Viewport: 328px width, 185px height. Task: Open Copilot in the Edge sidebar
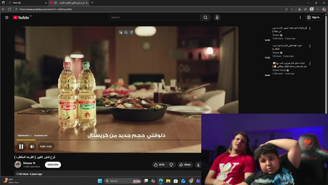pos(324,9)
